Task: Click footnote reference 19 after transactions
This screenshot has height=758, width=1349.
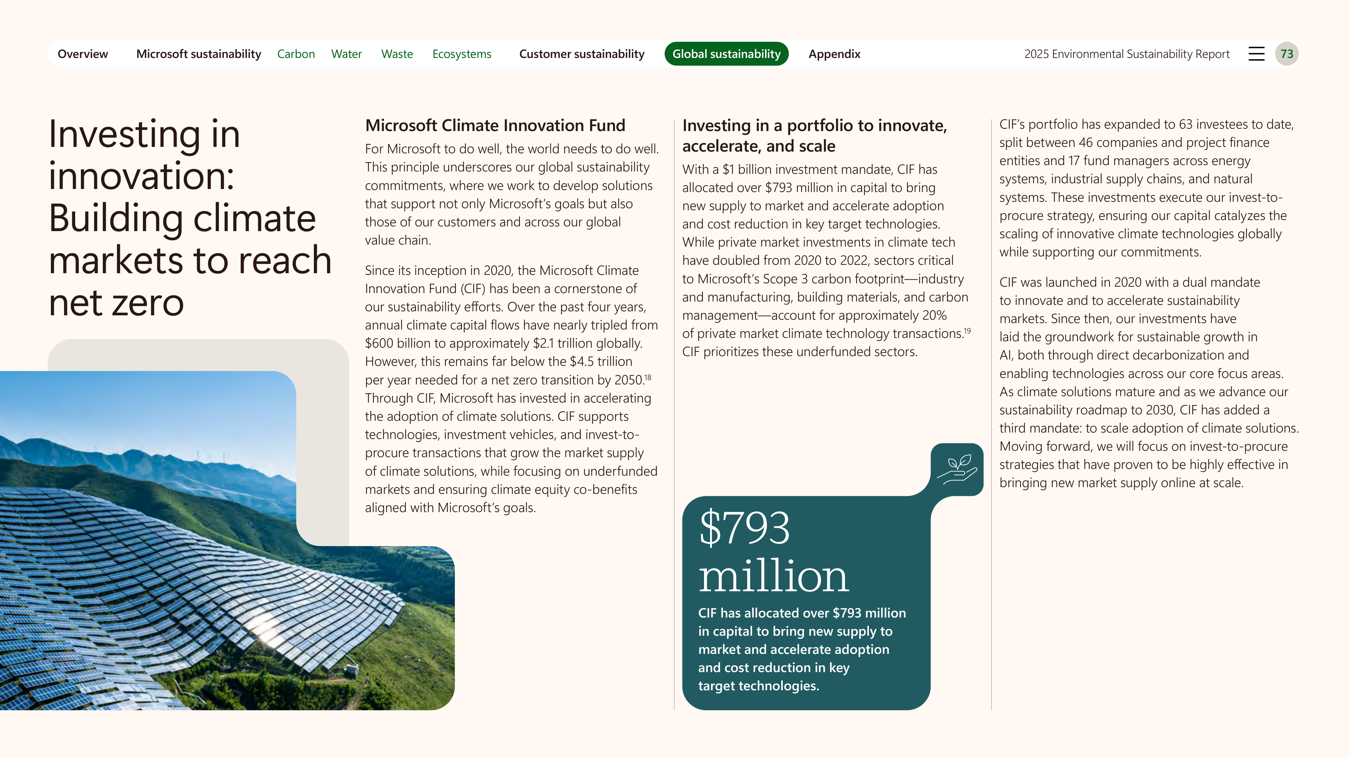Action: point(967,330)
